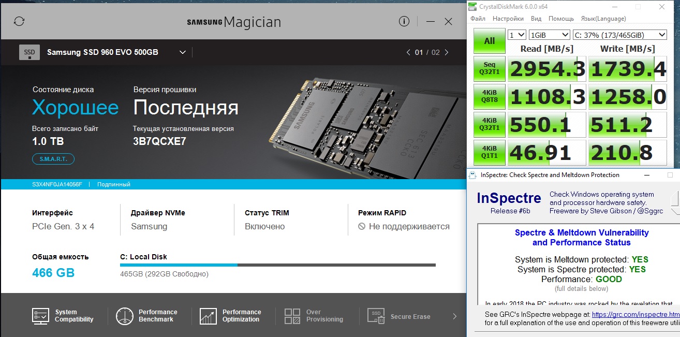Click the 4KiB Q8T8 write result 1258.0

click(x=627, y=97)
